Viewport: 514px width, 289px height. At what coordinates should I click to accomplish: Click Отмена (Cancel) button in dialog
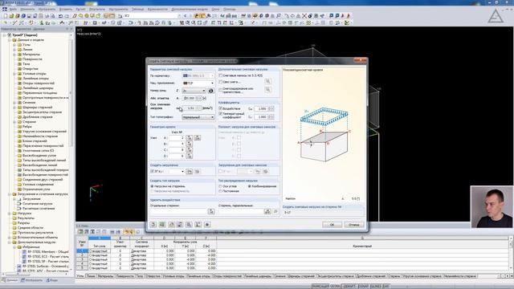[x=354, y=225]
